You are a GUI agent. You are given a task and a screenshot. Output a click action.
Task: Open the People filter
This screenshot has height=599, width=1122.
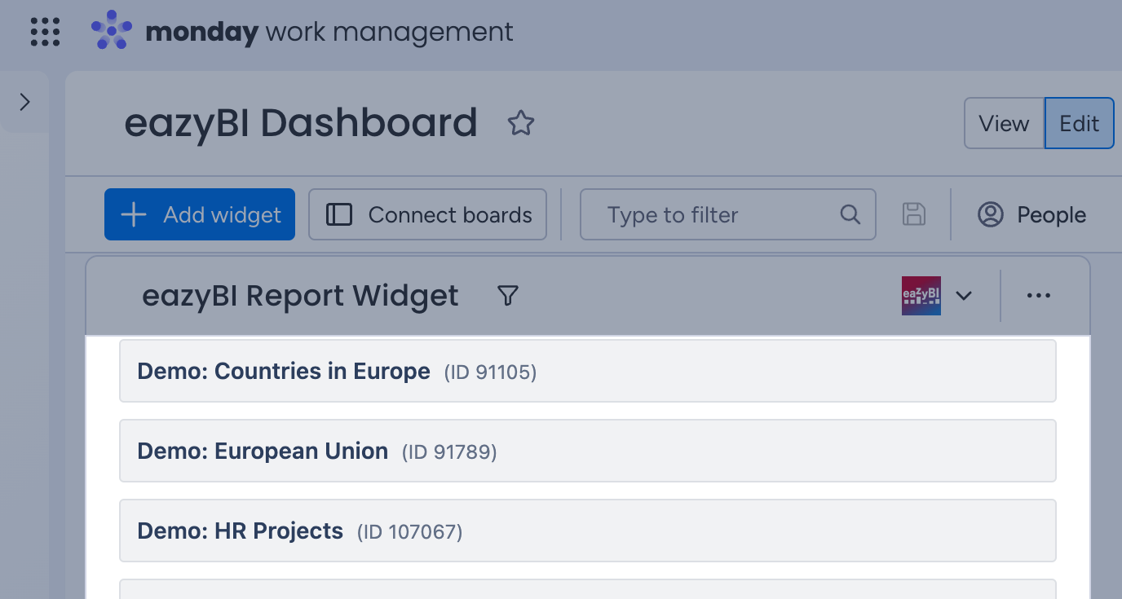click(1031, 214)
